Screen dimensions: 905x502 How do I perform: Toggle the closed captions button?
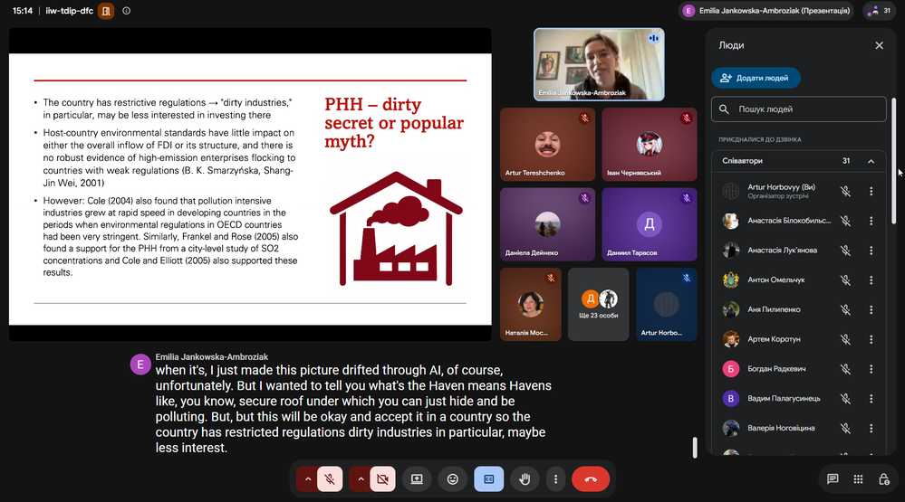(x=489, y=479)
